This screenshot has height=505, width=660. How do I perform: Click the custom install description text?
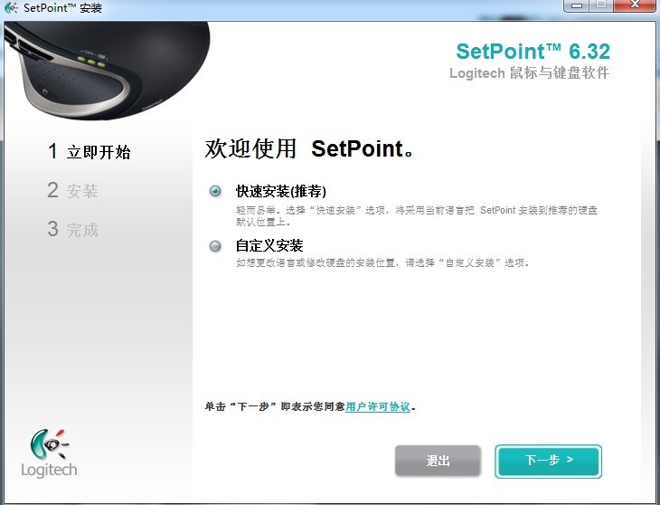382,263
